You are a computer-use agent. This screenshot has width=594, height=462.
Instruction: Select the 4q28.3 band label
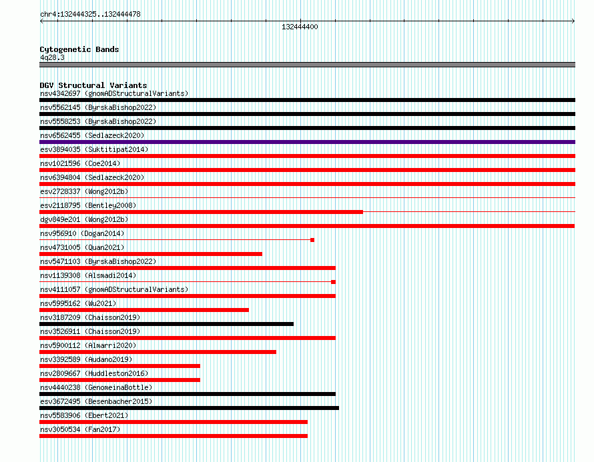[x=52, y=57]
